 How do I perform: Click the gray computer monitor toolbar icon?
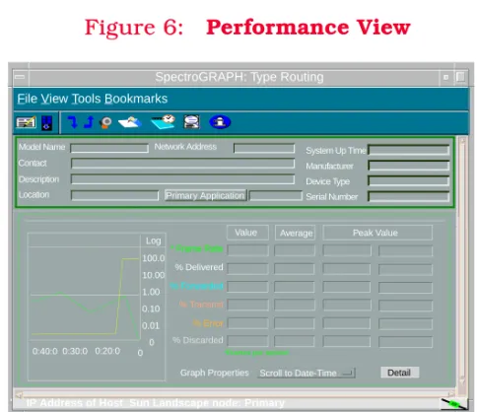coord(191,122)
